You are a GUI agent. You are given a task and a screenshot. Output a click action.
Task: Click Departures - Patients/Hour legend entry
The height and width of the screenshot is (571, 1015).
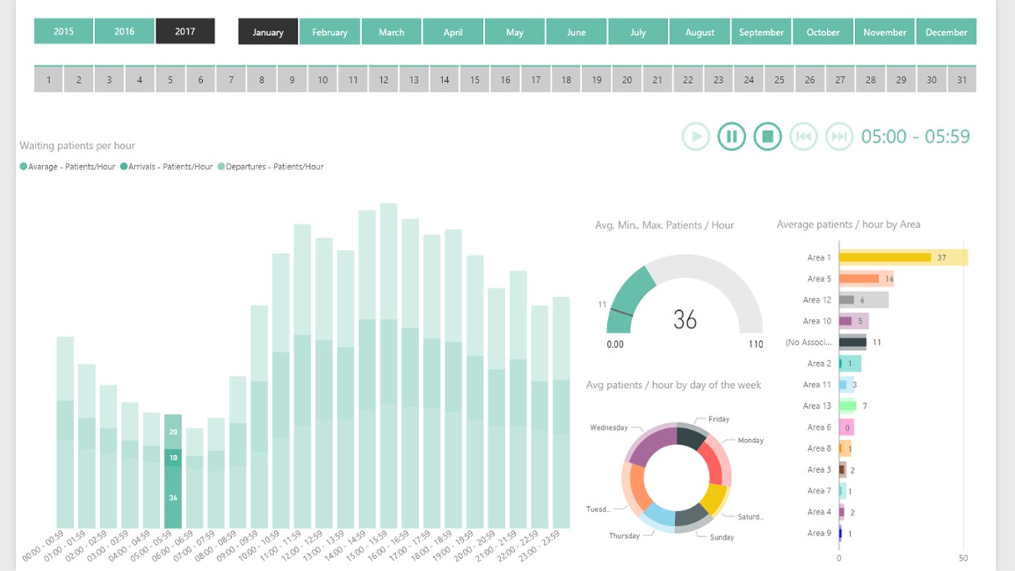coord(270,167)
